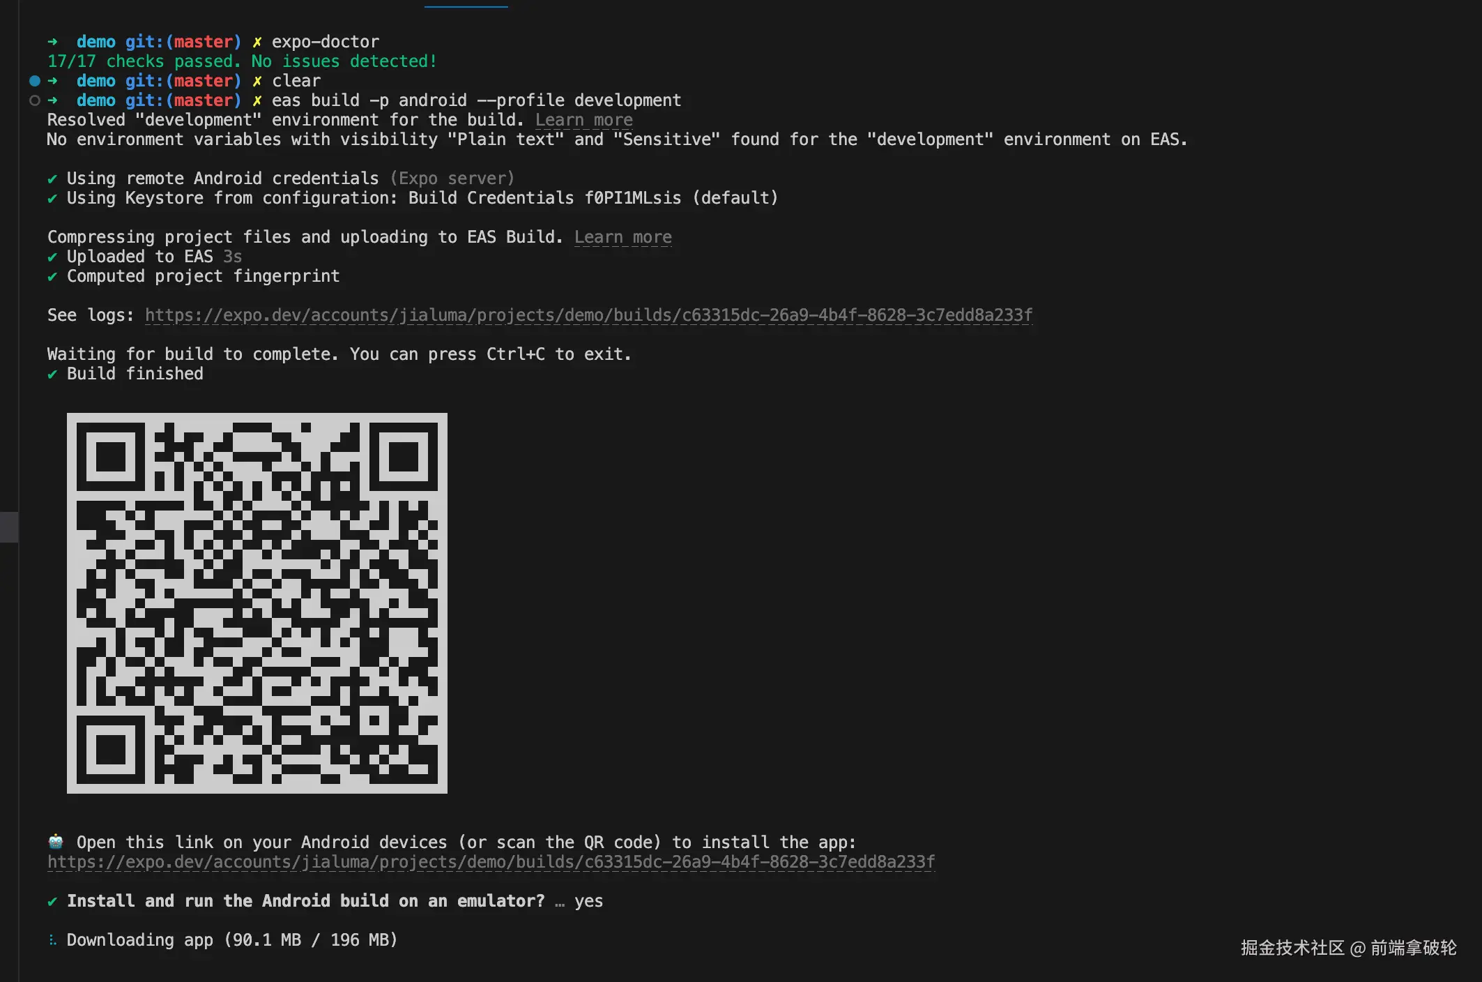The image size is (1482, 982).
Task: Click the checkmark beside Install and run prompt
Action: pos(52,902)
